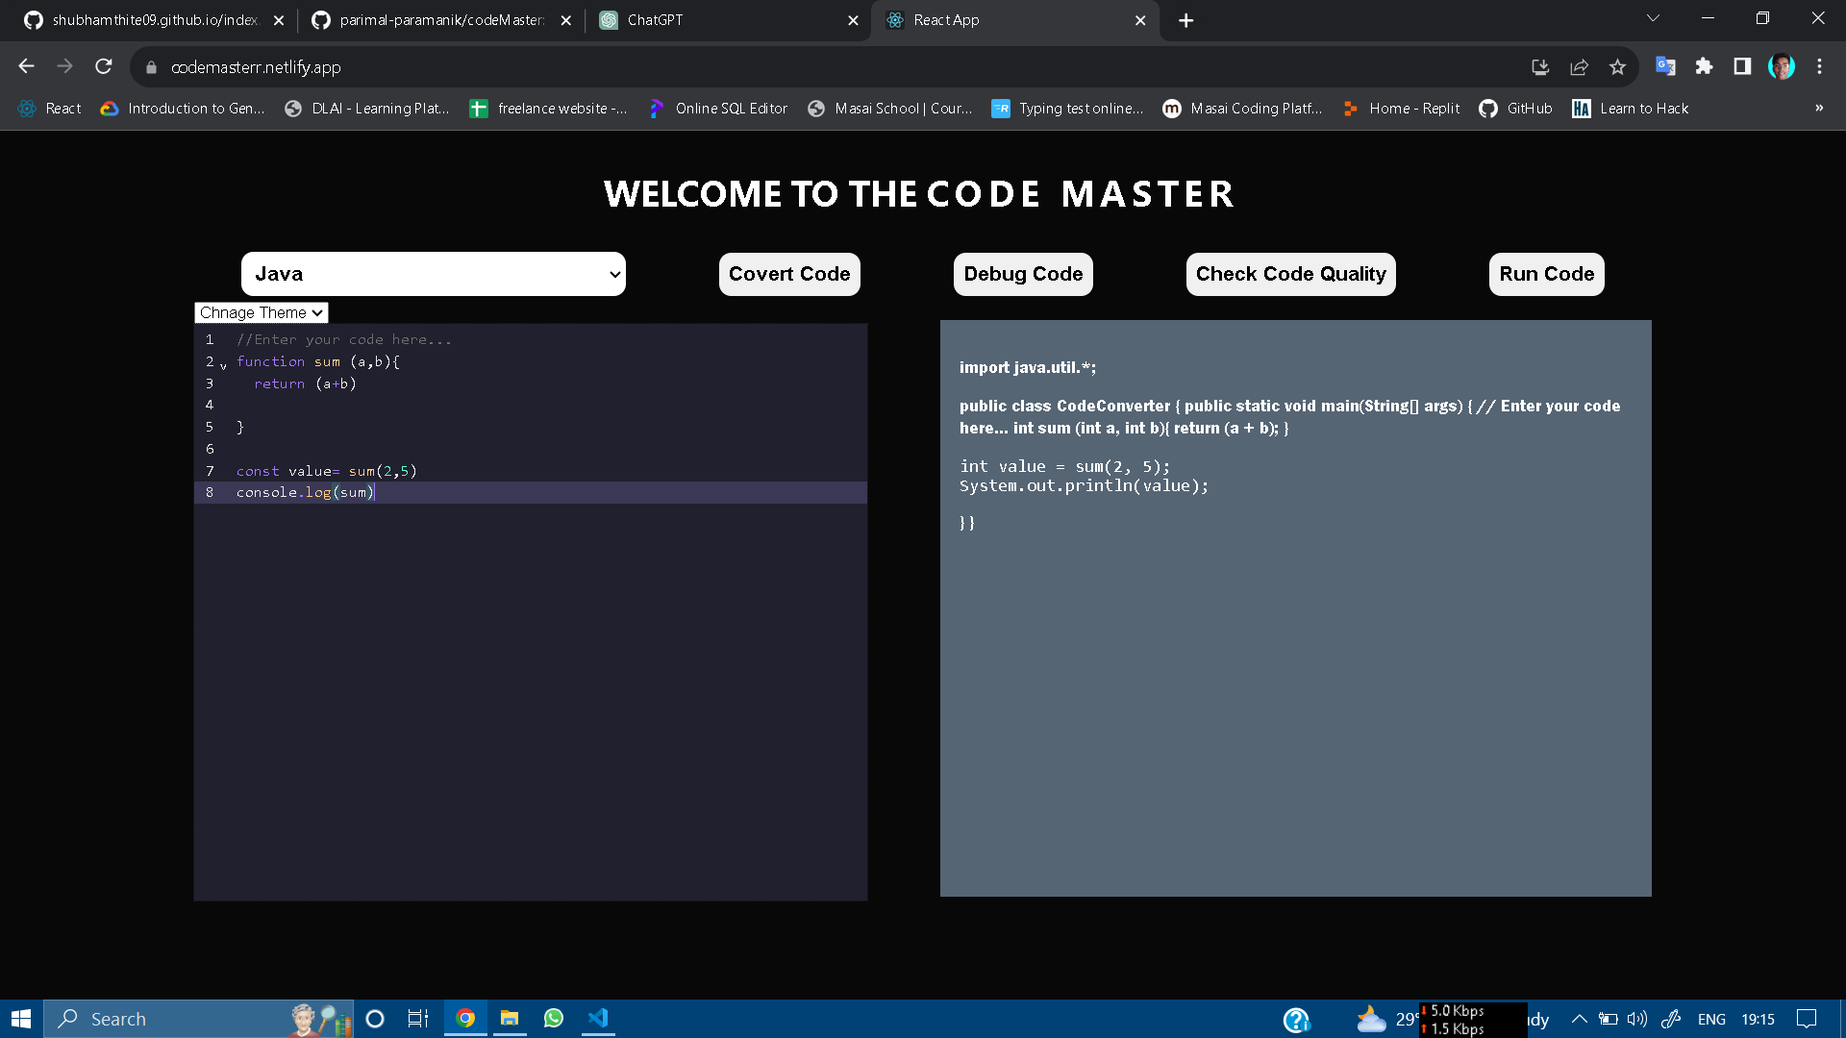Show more bookmarks chevron
Image resolution: width=1846 pixels, height=1038 pixels.
click(1819, 109)
